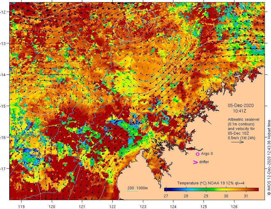Click the color bar value 29
This screenshot has width=271, height=209.
pyautogui.click(x=206, y=196)
